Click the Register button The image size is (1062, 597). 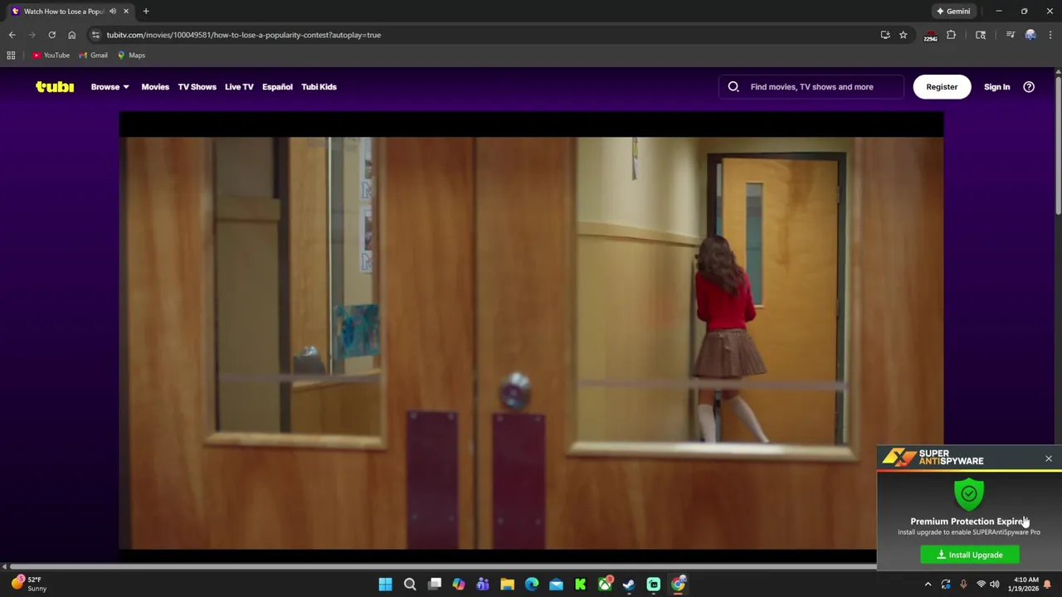point(942,86)
